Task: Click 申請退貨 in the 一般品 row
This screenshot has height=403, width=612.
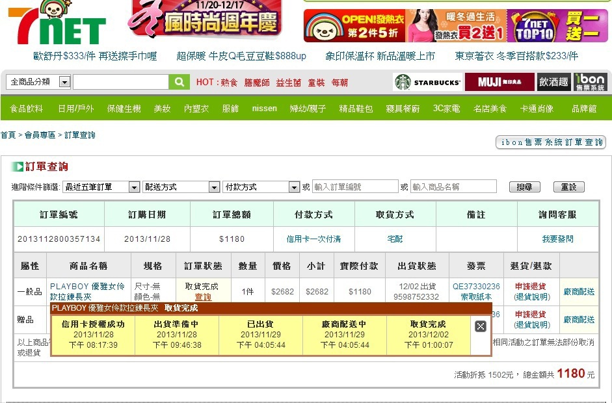Action: coord(531,287)
